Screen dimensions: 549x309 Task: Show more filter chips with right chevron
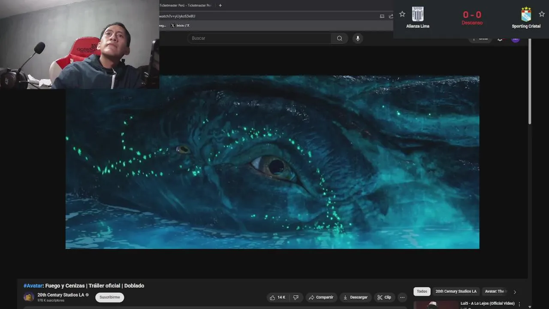(x=515, y=292)
